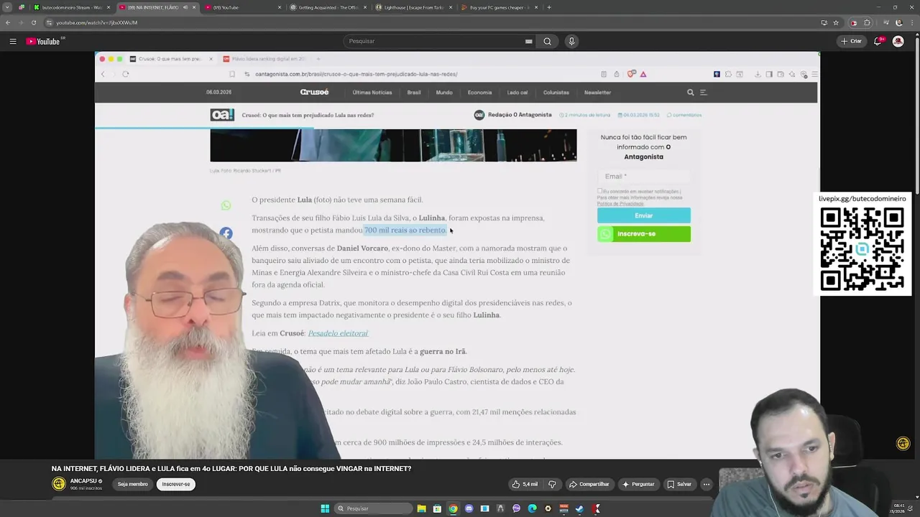Open Chrome's three-dot menu

[911, 22]
